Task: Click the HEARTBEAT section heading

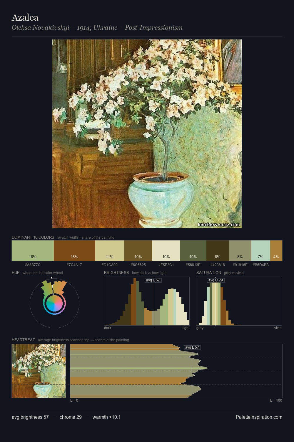Action: coord(23,340)
